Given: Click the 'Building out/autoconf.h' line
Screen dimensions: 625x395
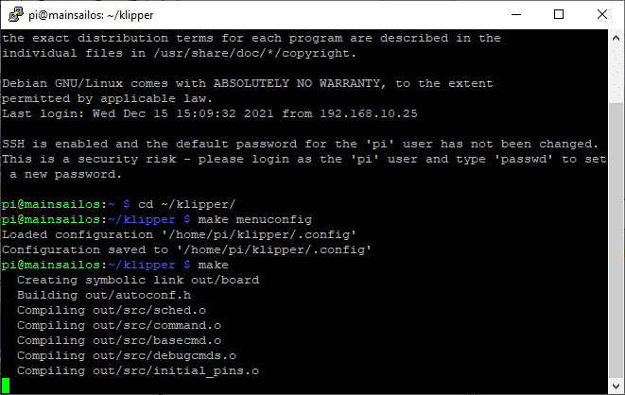Looking at the screenshot, I should (104, 295).
